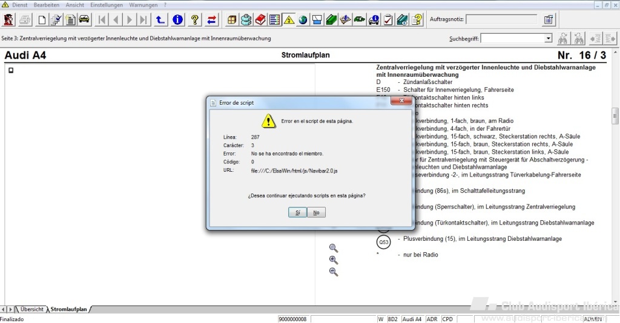620x323 pixels.
Task: Click the globe icon in toolbar
Action: 303,19
